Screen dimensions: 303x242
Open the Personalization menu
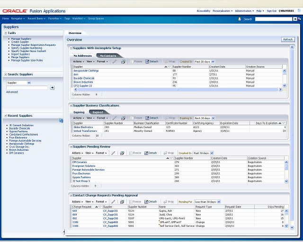(x=223, y=11)
